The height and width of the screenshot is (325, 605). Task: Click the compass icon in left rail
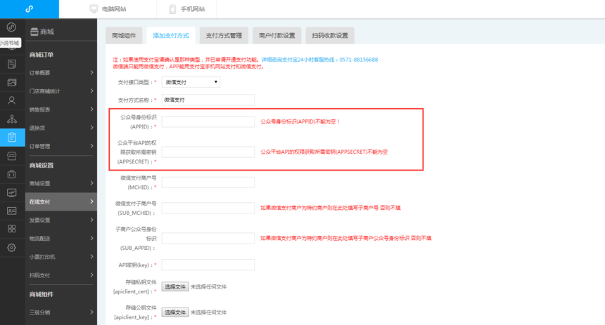(x=11, y=27)
